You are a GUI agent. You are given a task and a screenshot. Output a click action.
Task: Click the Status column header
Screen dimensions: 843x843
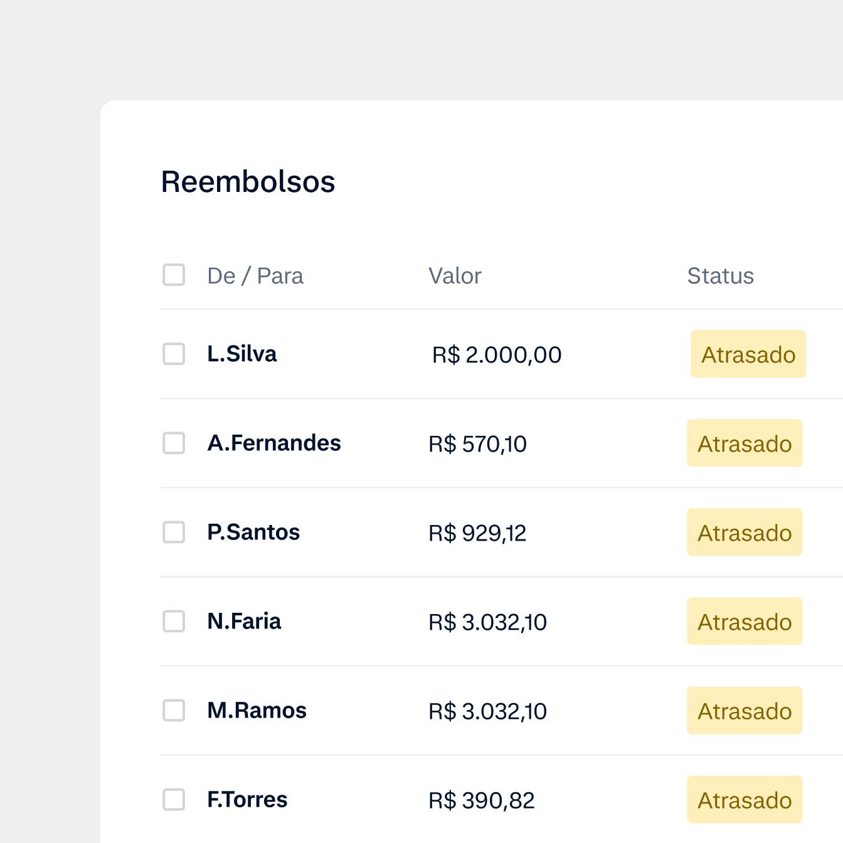(x=720, y=276)
